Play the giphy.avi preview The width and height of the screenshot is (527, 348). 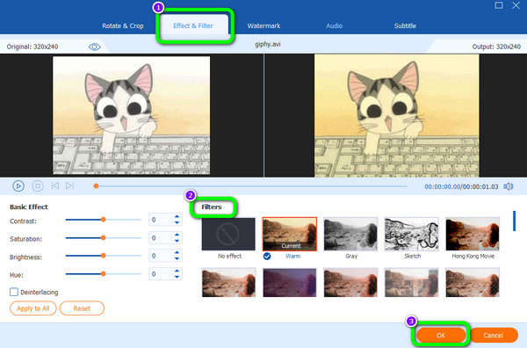[x=18, y=186]
